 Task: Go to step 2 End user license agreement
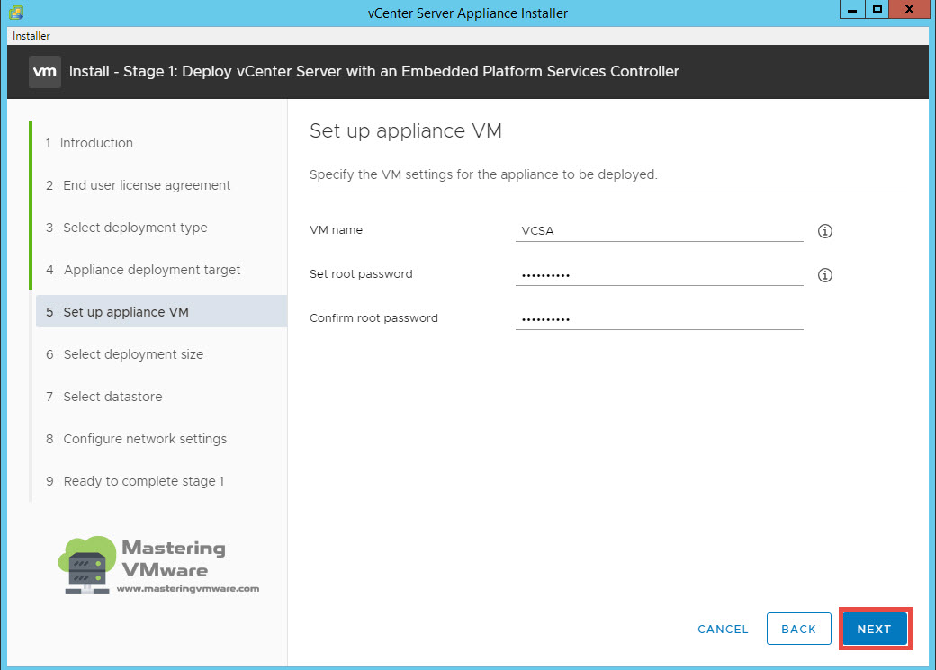138,185
